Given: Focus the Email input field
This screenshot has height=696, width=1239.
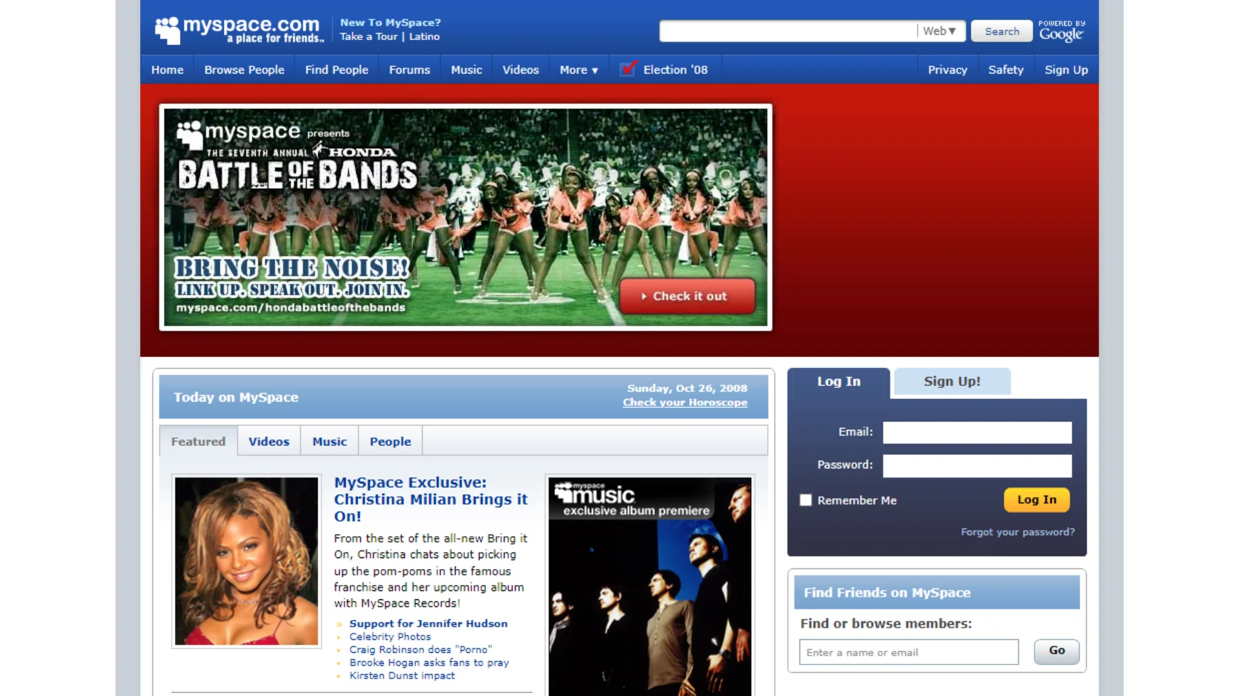Looking at the screenshot, I should (x=977, y=432).
